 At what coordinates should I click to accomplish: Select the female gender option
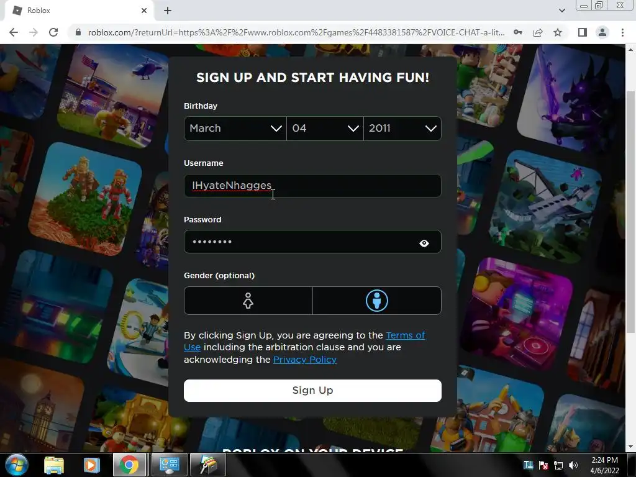click(x=248, y=301)
